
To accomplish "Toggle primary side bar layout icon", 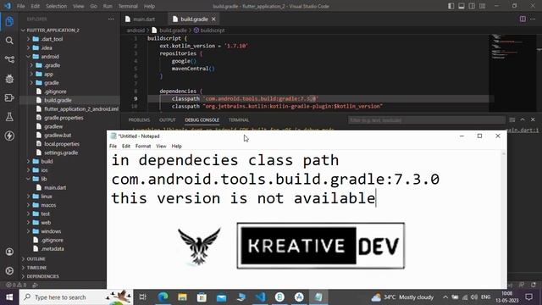I will (451, 6).
